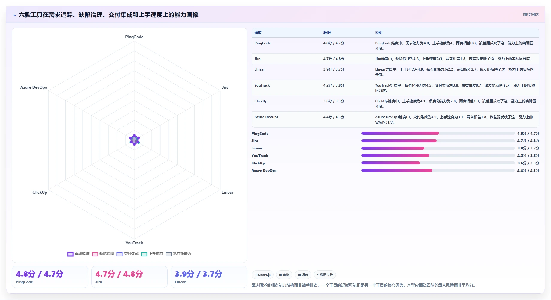Click the Azure DevOps axis label on radar
The image size is (551, 300).
(x=34, y=87)
